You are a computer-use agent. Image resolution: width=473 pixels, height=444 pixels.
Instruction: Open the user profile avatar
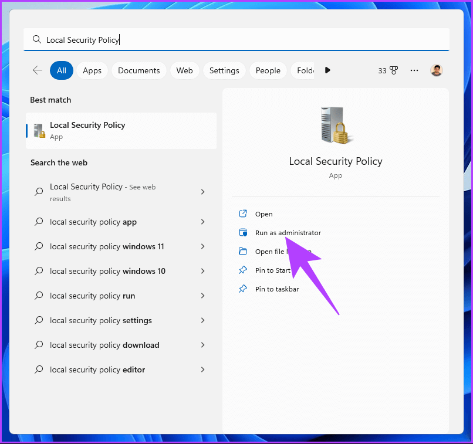coord(436,70)
